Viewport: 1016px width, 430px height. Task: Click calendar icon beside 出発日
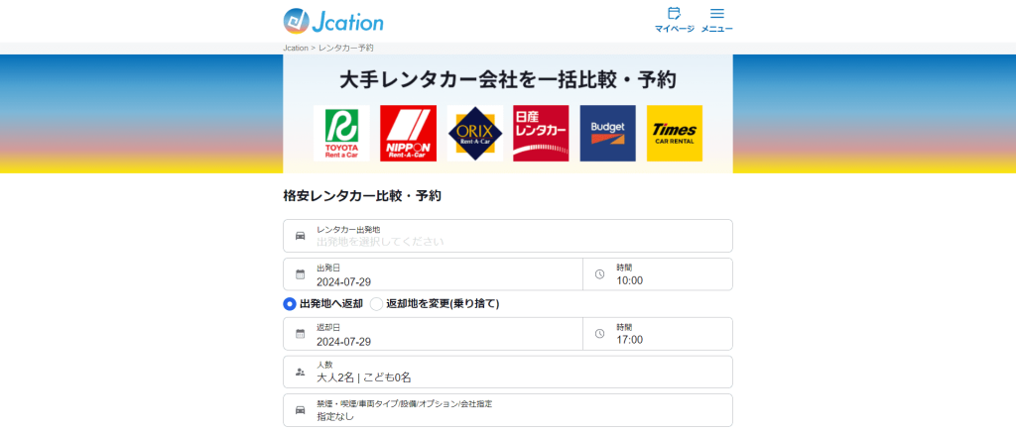pyautogui.click(x=300, y=274)
